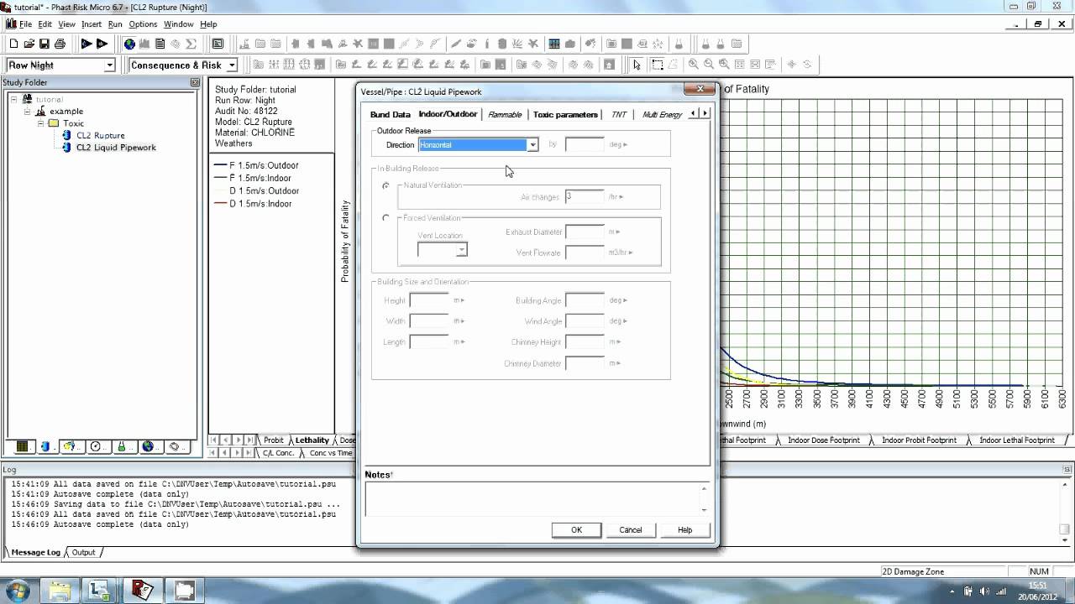Click the Print toolbar icon

60,44
